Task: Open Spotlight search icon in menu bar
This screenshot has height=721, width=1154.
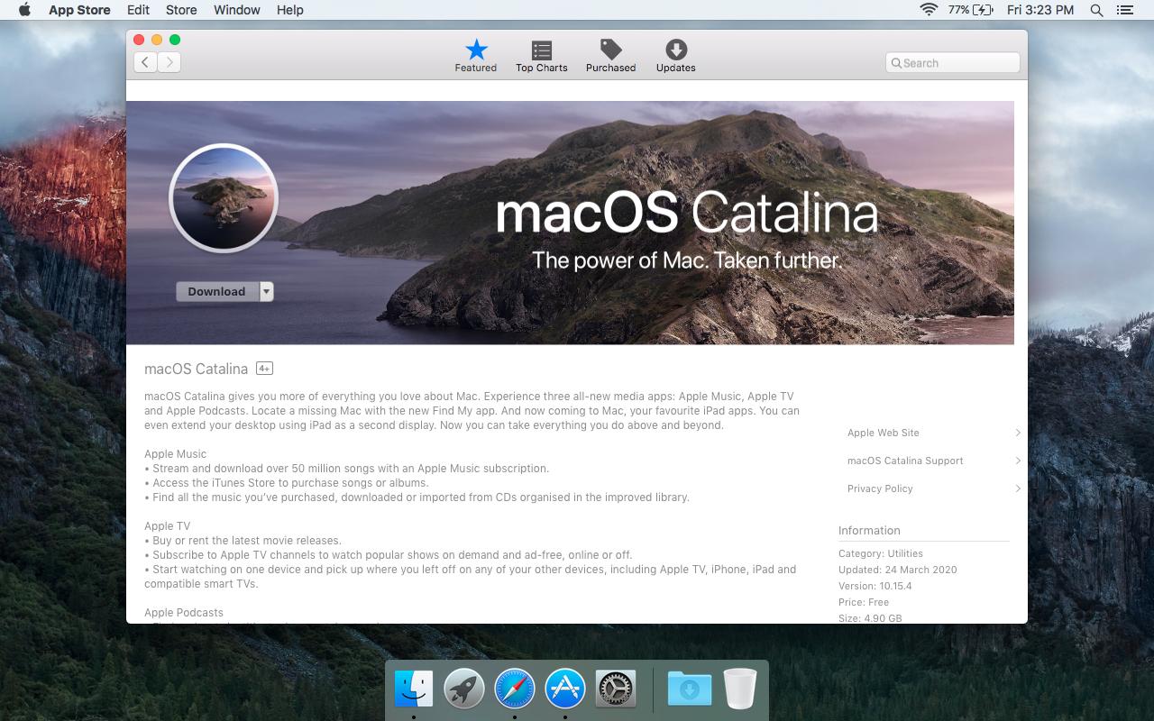Action: pyautogui.click(x=1096, y=10)
